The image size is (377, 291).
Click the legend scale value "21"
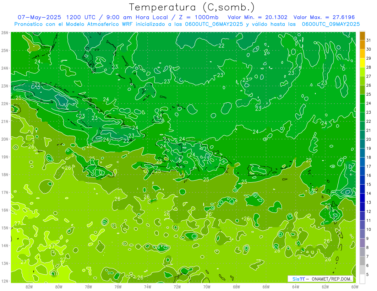pos(369,130)
